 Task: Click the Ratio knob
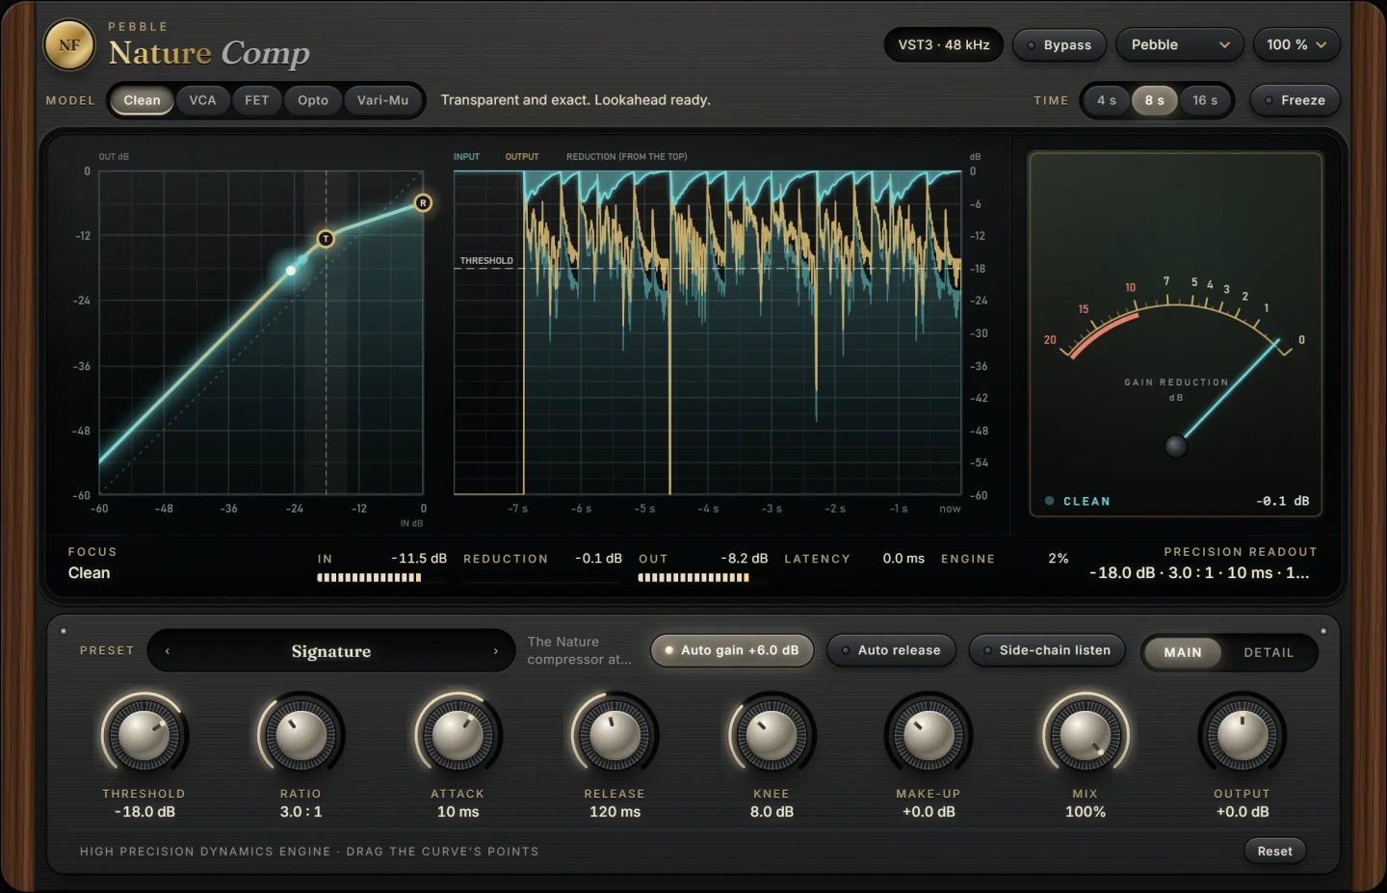click(x=301, y=736)
